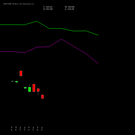135x135 pixels.
Task: Select the tall red candlestick above 17 Apr
Action: point(34,88)
